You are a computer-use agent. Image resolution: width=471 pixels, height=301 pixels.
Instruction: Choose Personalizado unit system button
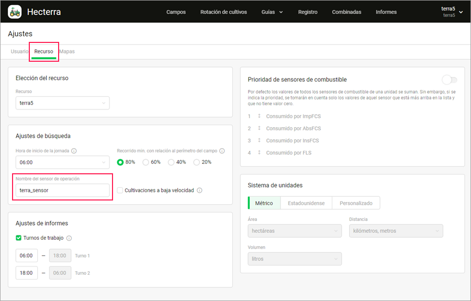click(x=356, y=203)
